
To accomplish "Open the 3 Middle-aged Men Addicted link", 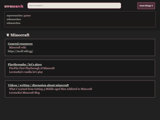I will 51,89.
